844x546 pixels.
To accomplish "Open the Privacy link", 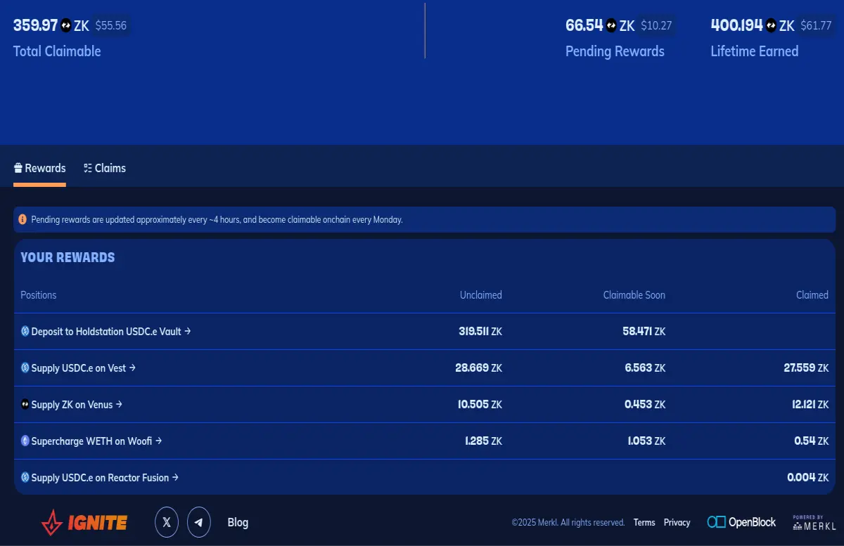I will click(x=677, y=522).
